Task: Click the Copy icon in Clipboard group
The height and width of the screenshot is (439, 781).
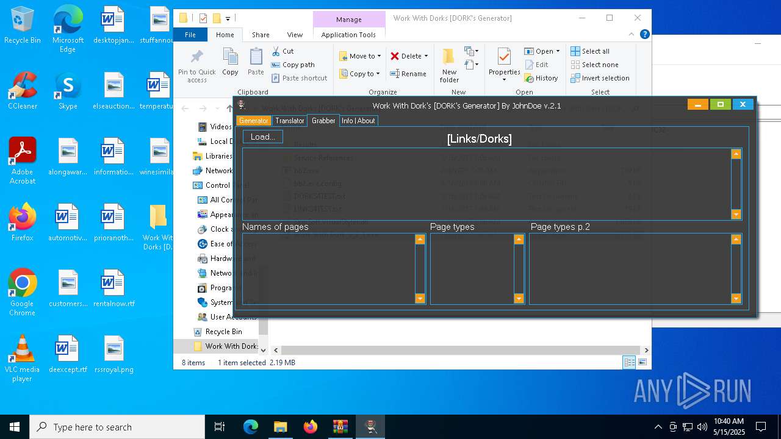Action: coord(230,57)
